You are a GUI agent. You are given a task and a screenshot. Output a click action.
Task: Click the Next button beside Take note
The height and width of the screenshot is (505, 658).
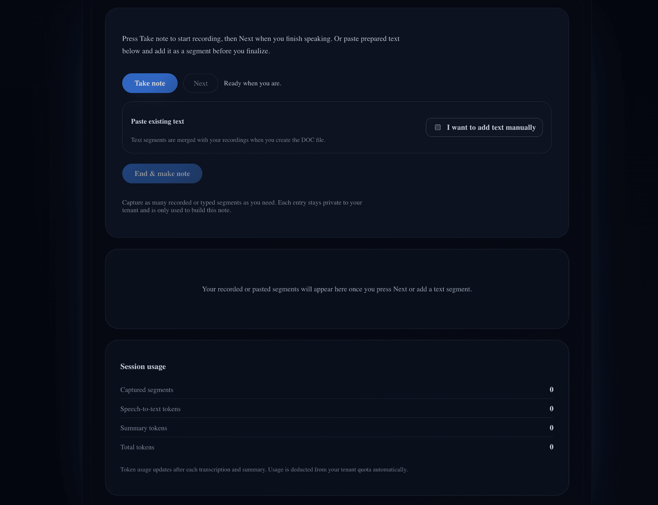point(200,83)
